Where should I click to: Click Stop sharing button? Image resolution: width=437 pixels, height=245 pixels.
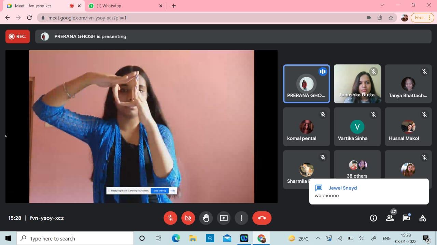pyautogui.click(x=159, y=191)
